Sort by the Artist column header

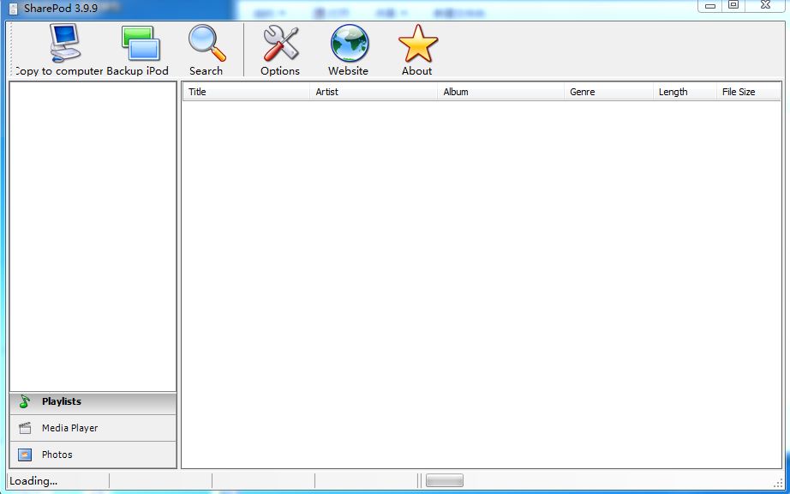tap(374, 92)
